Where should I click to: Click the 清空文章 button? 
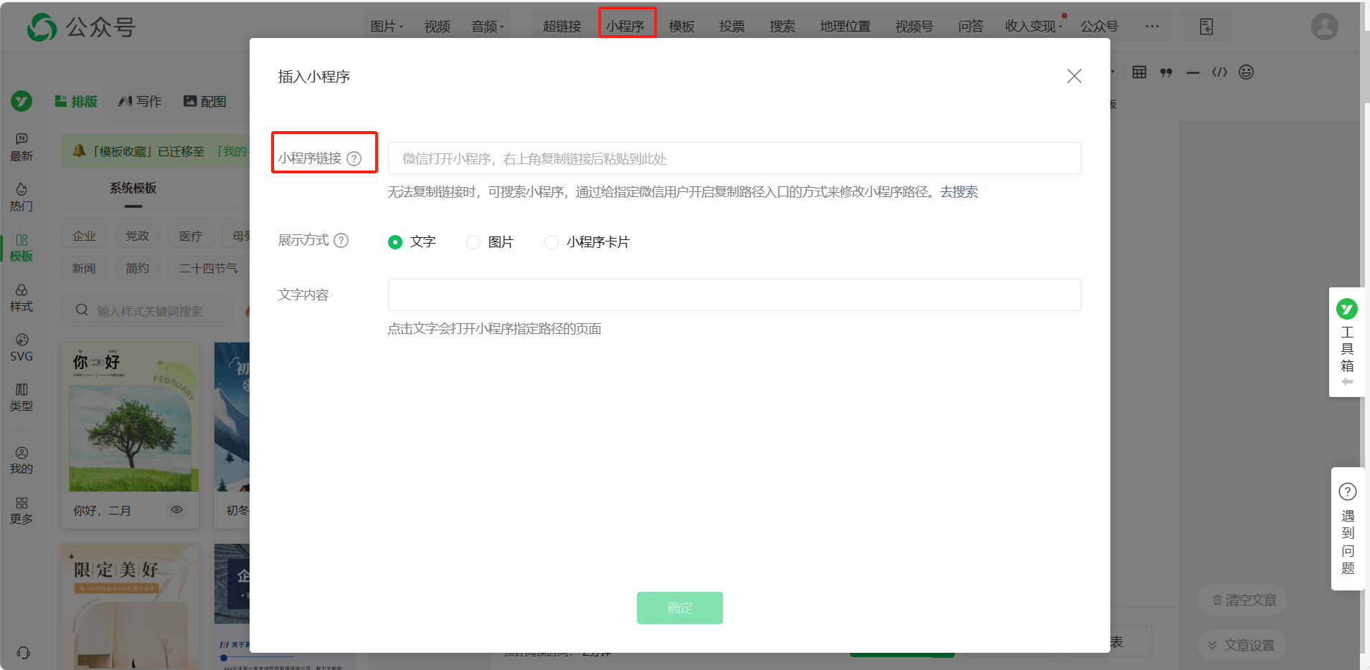click(x=1242, y=600)
